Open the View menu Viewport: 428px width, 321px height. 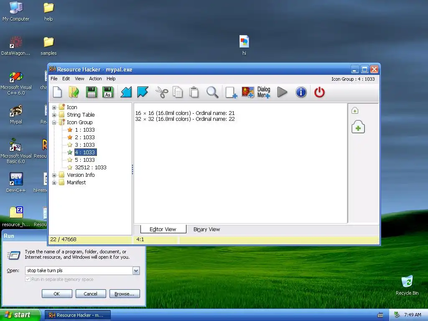tap(79, 79)
